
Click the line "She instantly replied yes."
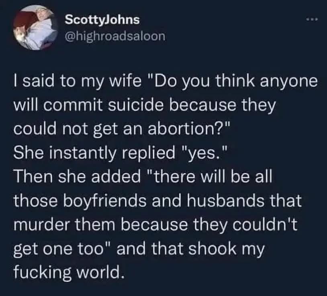(120, 153)
